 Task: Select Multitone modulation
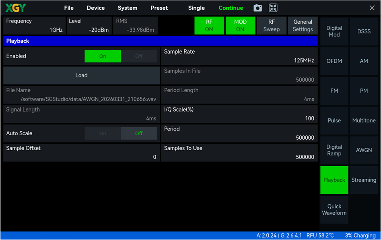[364, 121]
